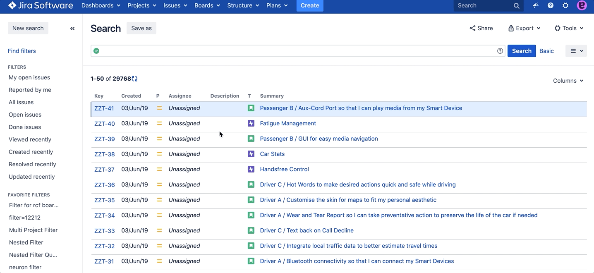
Task: Open the view layout switcher dropdown
Action: (576, 51)
